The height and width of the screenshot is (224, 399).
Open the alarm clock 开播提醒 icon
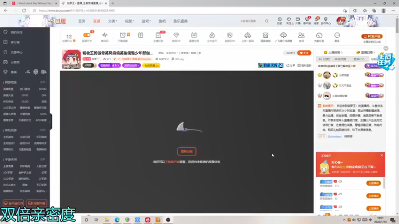[x=123, y=35]
